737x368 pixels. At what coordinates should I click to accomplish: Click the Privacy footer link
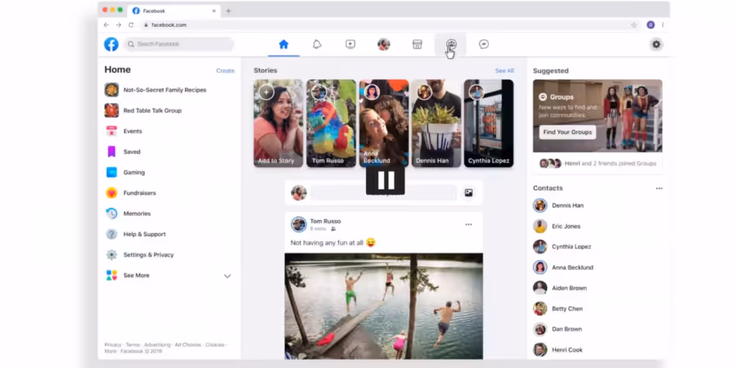(x=113, y=344)
